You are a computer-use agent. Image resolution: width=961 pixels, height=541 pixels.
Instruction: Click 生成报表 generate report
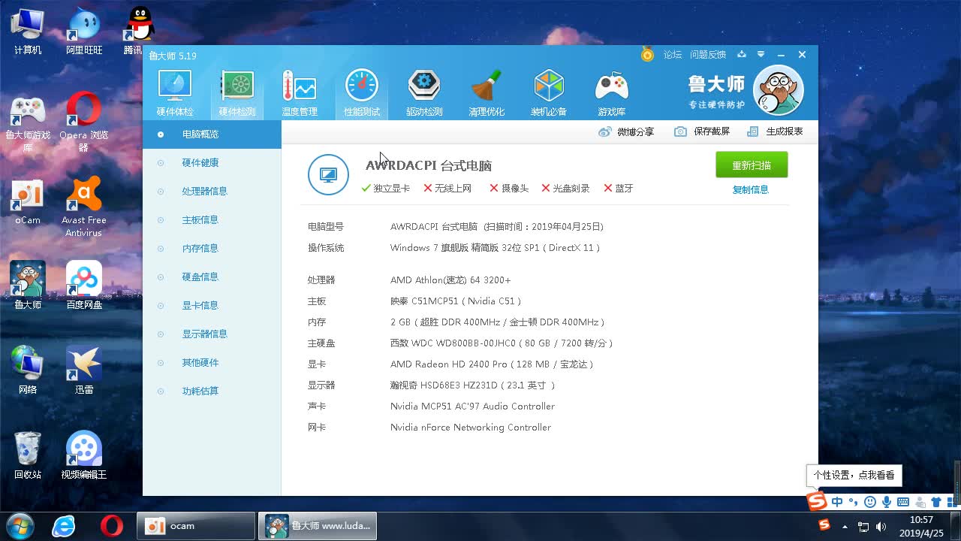775,131
